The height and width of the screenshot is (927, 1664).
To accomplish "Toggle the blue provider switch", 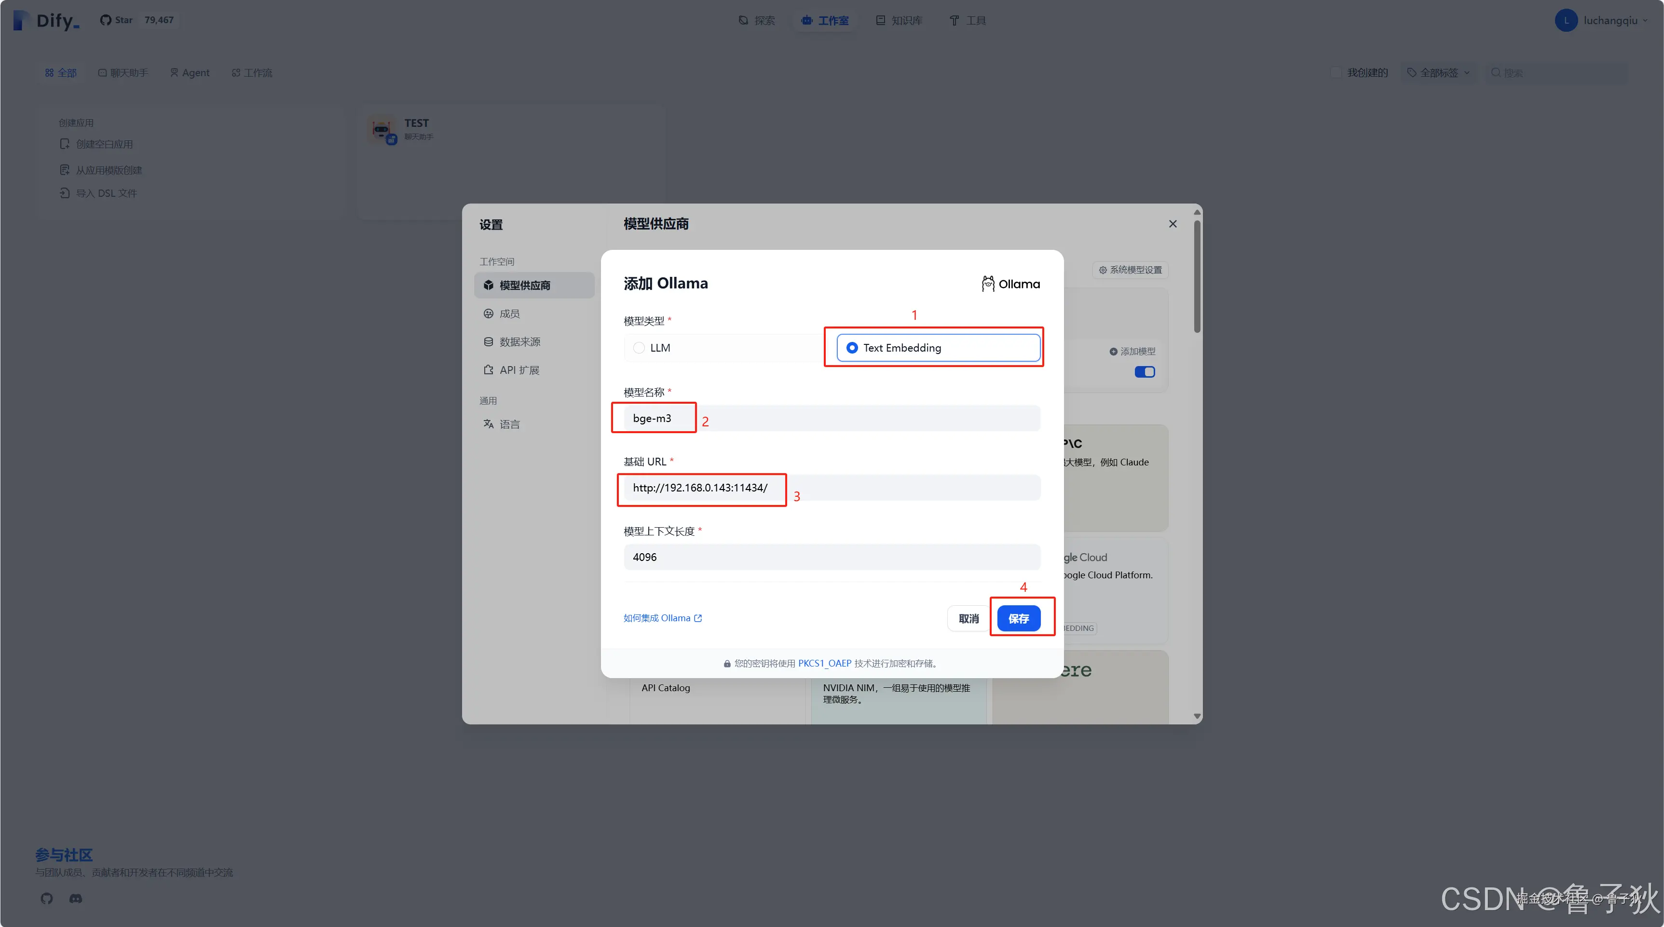I will (x=1144, y=371).
